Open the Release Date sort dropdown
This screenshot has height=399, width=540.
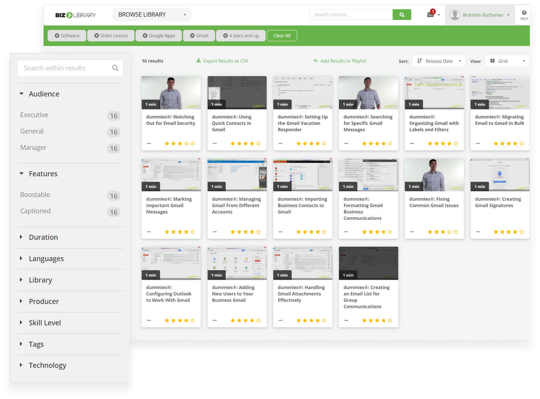pyautogui.click(x=439, y=61)
